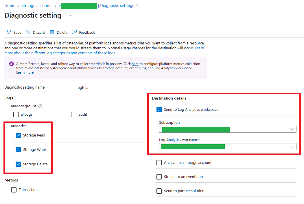Image resolution: width=304 pixels, height=204 pixels.
Task: Go to Home breadcrumb
Action: coord(10,6)
